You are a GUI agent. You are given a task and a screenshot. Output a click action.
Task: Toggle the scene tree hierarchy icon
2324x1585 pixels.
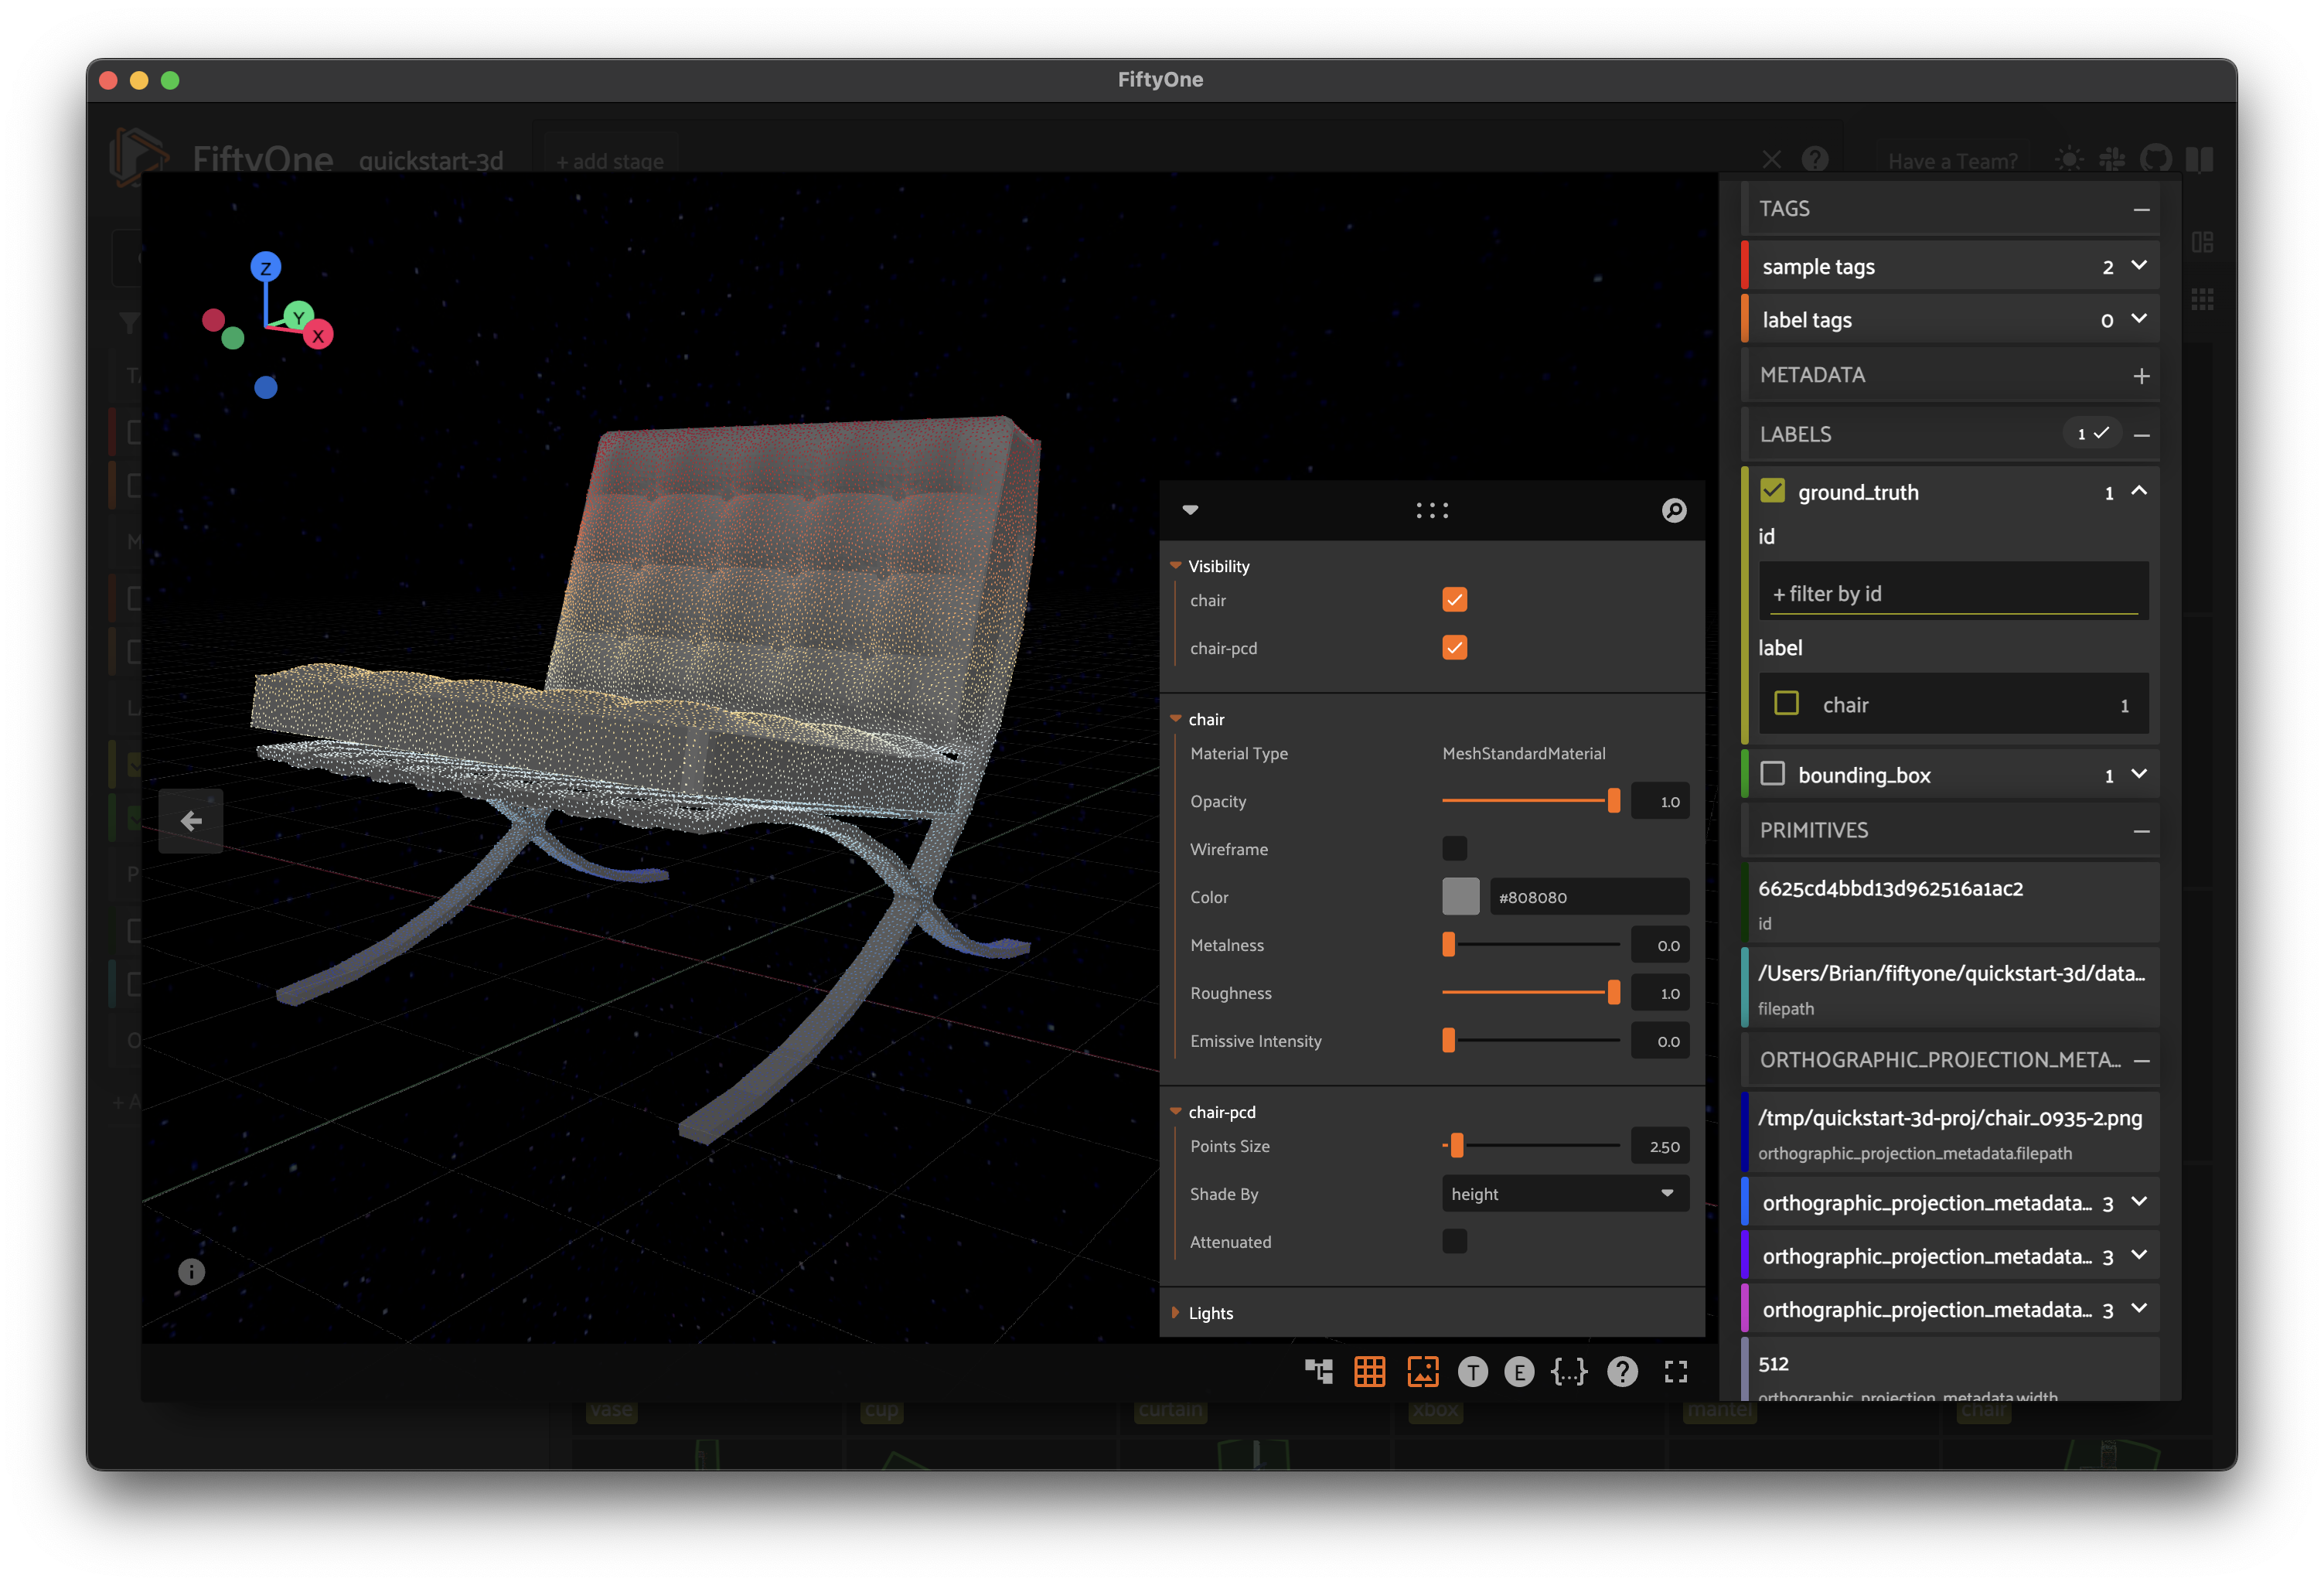pyautogui.click(x=1319, y=1371)
